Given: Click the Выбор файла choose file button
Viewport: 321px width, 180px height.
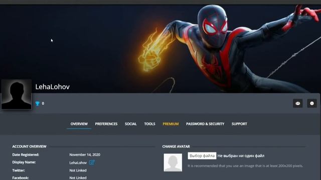Looking at the screenshot, I should click(x=202, y=155).
